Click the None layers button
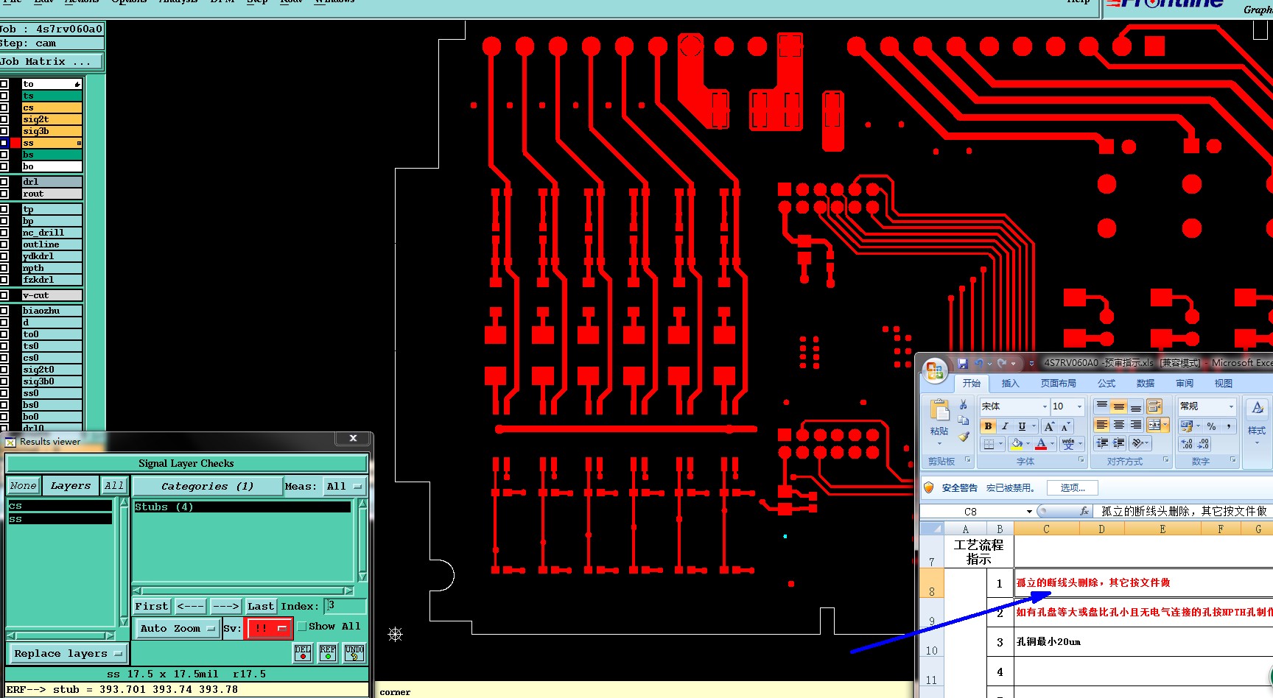This screenshot has width=1273, height=698. [23, 486]
